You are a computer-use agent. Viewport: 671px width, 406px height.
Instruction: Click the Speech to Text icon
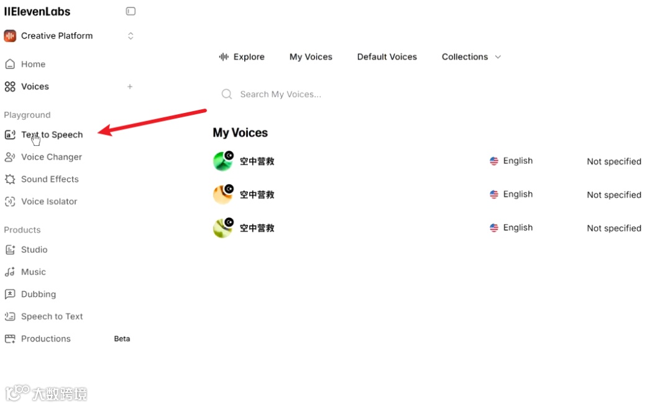pos(10,317)
